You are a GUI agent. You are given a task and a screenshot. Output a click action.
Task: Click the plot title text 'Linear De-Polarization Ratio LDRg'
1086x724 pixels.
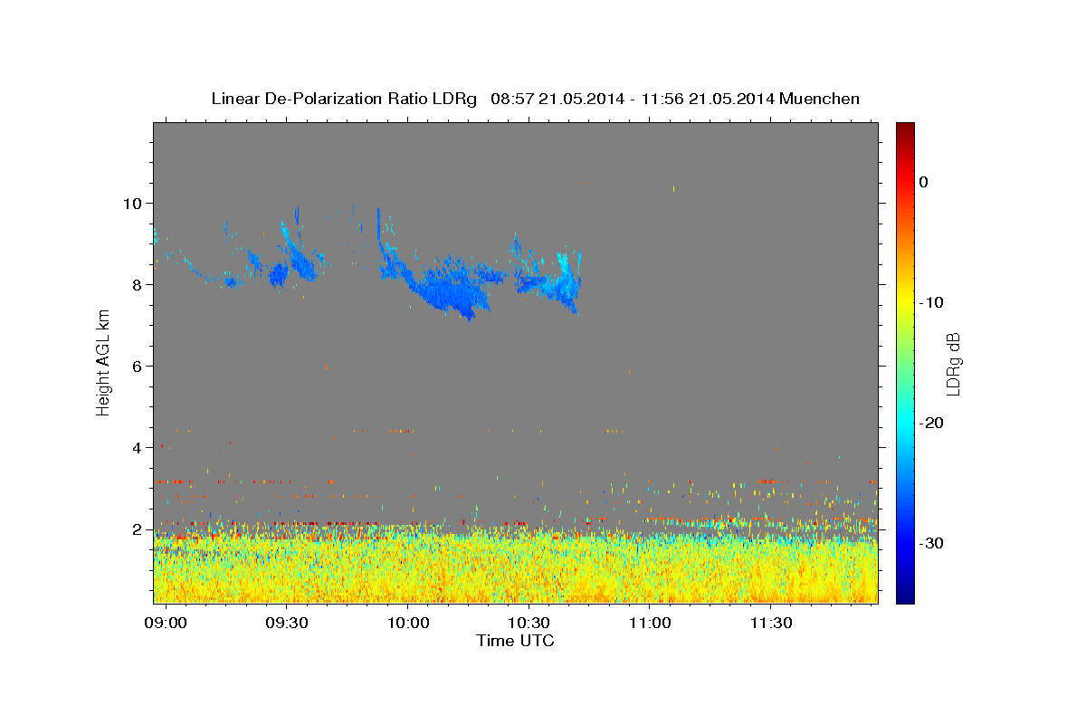344,99
